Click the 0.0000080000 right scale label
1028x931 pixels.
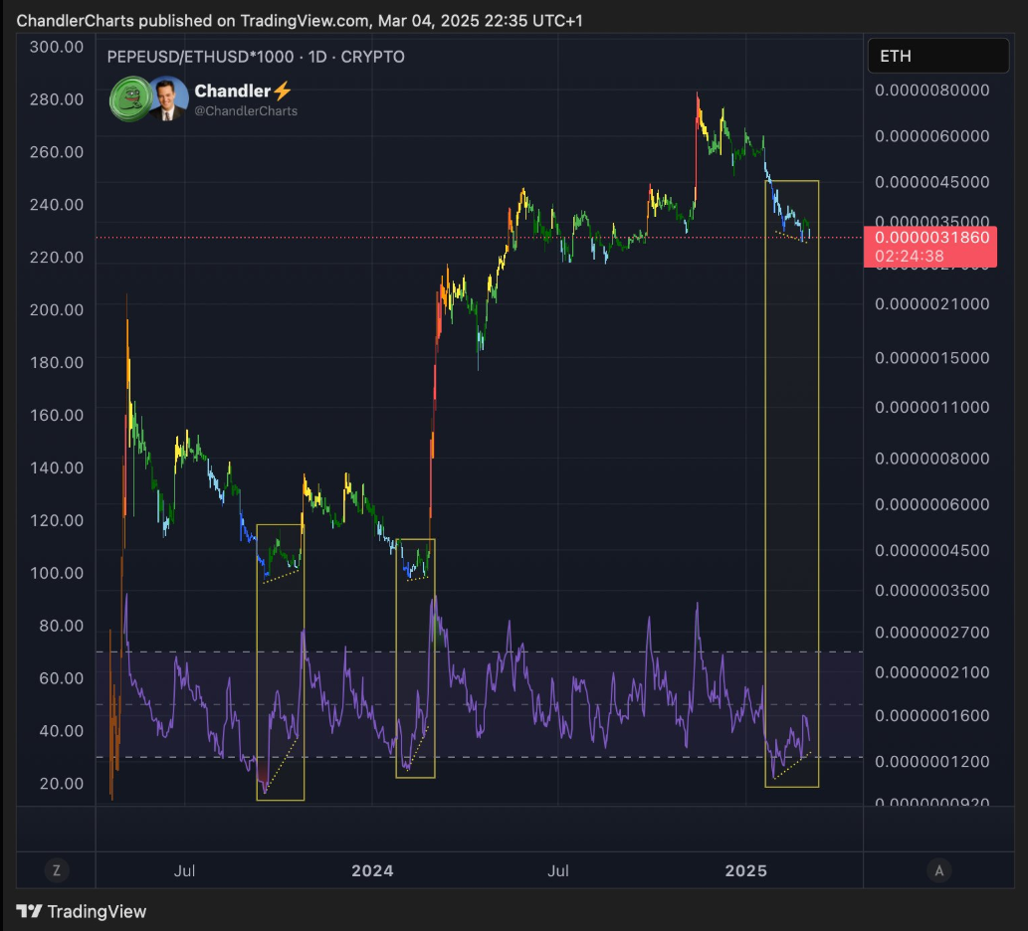coord(932,91)
